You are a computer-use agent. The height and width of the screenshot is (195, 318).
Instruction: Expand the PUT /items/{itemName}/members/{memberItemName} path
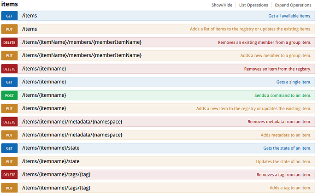click(82, 55)
